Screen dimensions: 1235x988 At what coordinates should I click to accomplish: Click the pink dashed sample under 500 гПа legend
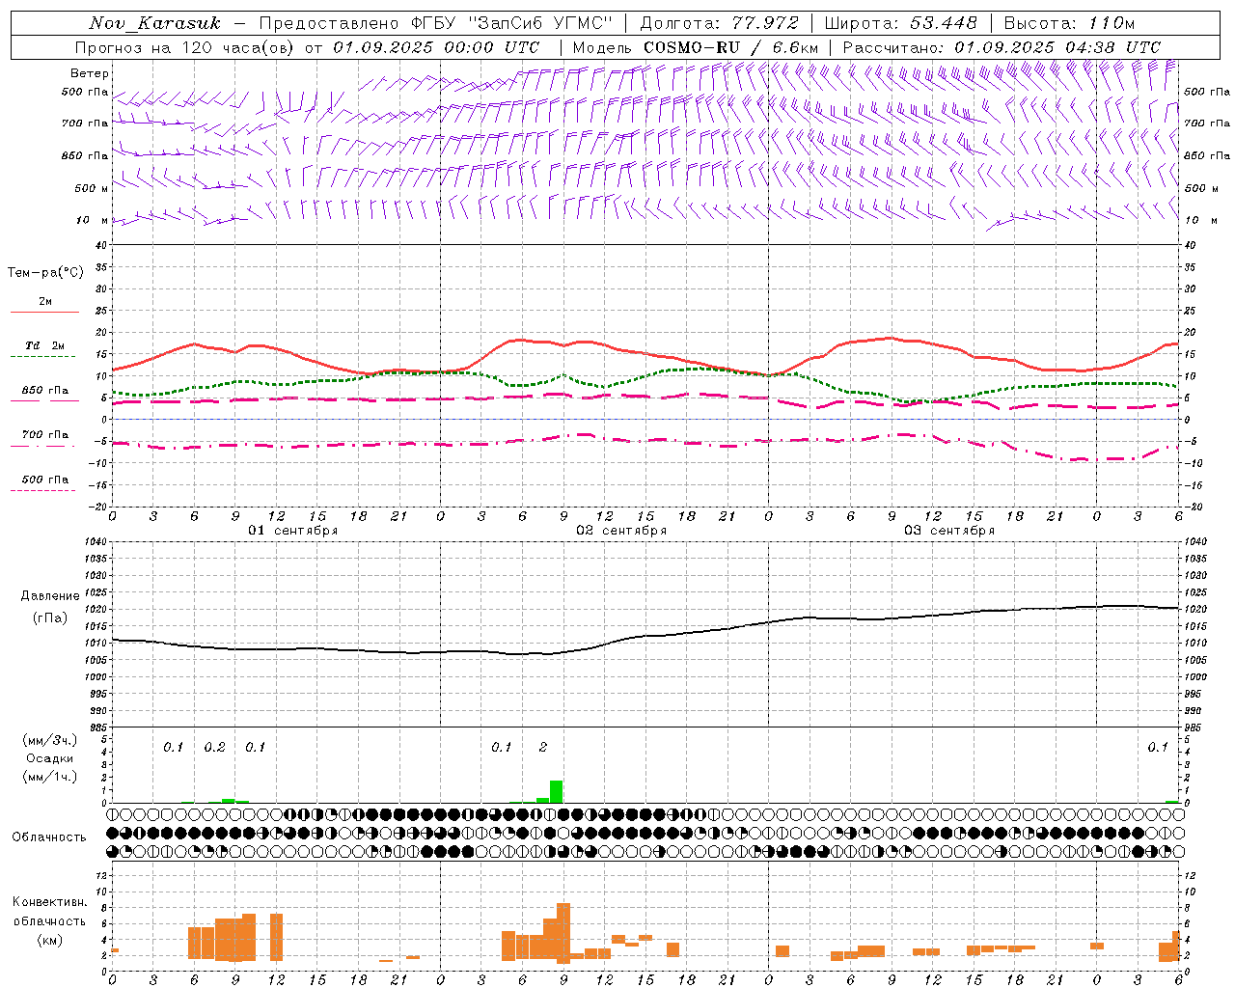point(42,490)
